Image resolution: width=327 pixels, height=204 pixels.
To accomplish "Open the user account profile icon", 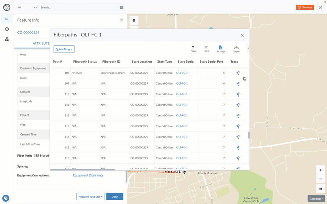I will coord(320,7).
